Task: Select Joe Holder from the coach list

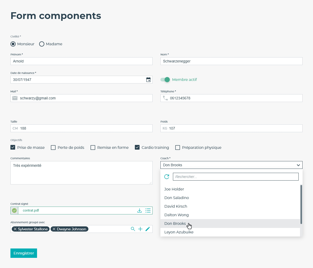Action: click(x=174, y=189)
